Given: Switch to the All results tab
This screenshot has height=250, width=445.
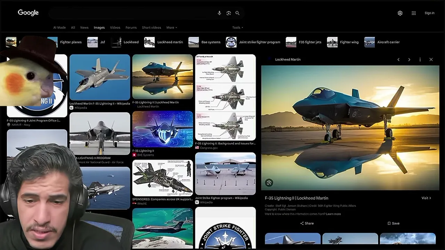Looking at the screenshot, I should [73, 27].
